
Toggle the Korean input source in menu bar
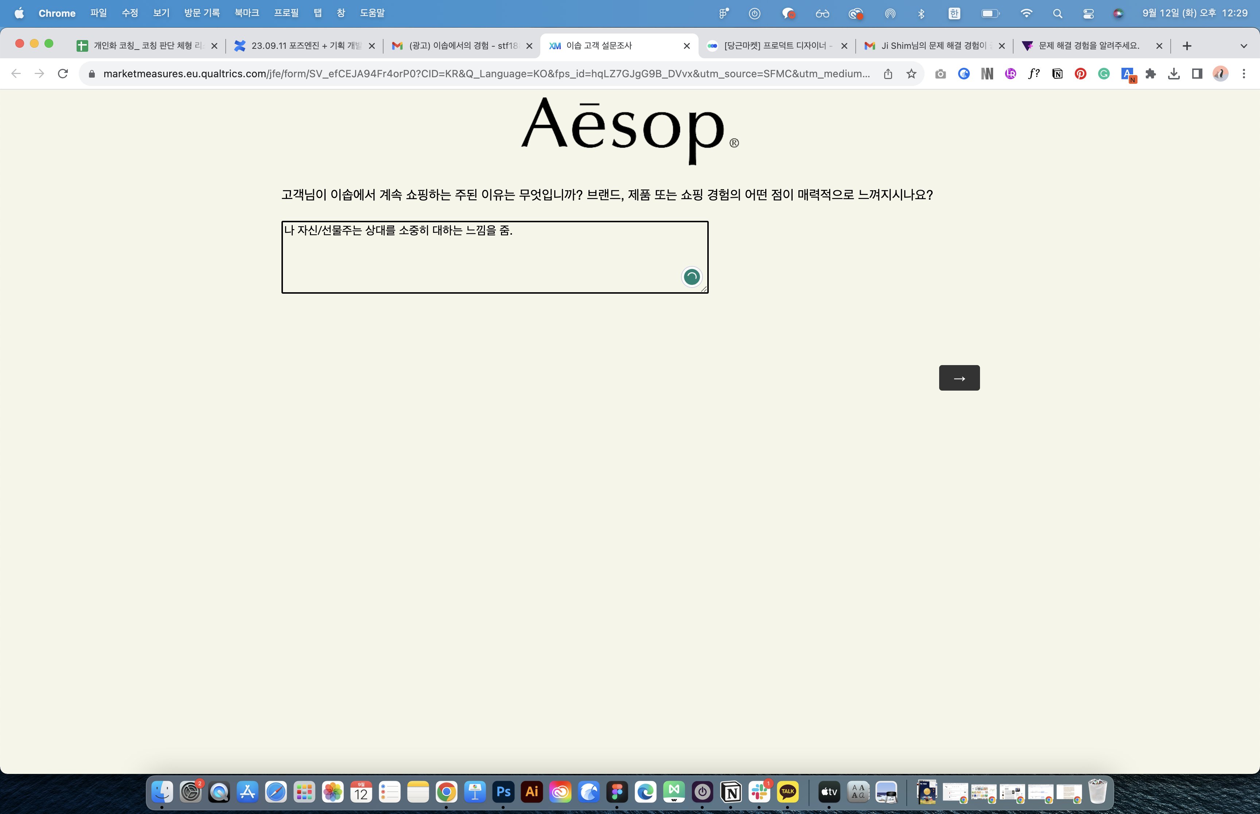coord(954,14)
